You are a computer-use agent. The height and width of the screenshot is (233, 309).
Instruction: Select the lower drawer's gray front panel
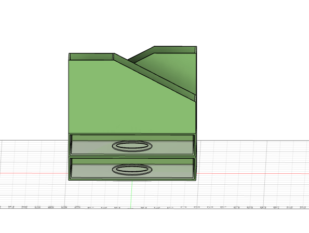(x=132, y=171)
